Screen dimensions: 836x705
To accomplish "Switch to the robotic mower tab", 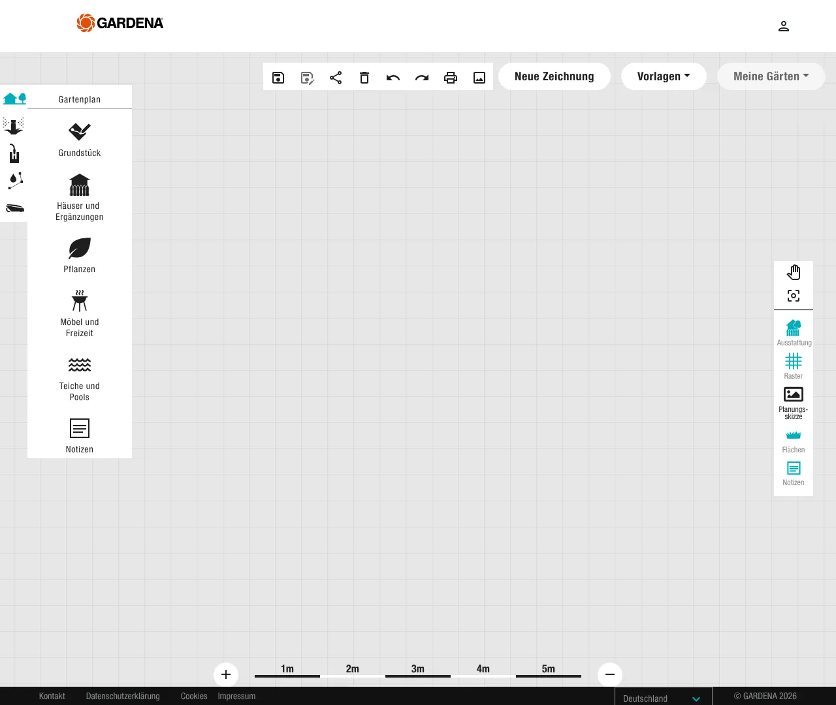I will click(x=14, y=208).
